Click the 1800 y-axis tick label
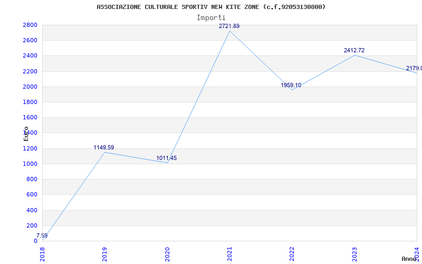 [x=30, y=102]
